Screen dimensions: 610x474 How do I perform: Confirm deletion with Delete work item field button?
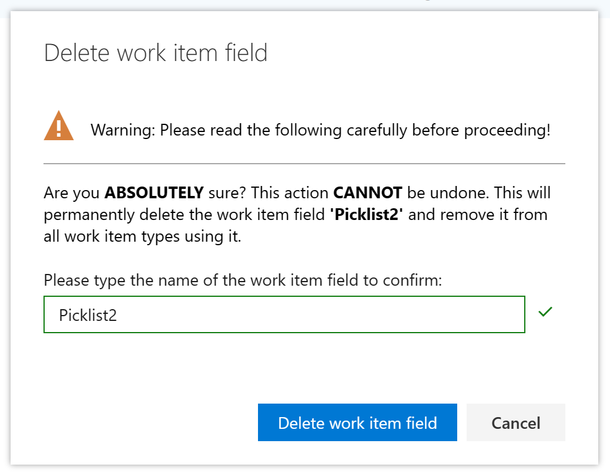coord(357,422)
